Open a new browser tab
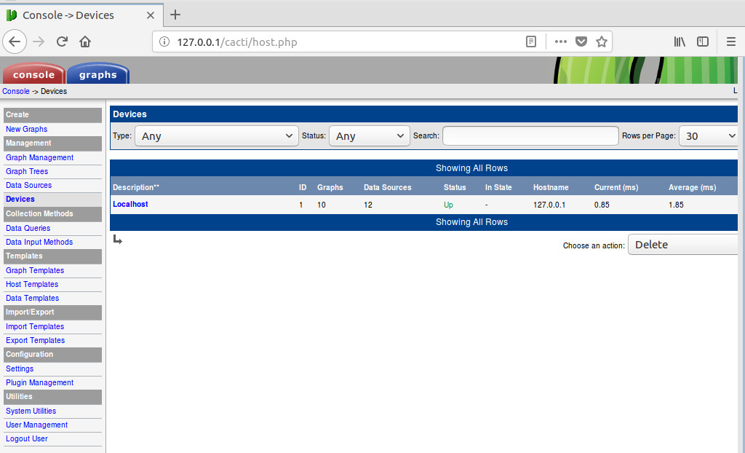Viewport: 745px width, 453px height. (x=175, y=15)
